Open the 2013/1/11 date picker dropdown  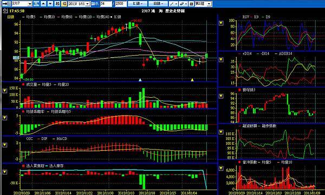87,4
